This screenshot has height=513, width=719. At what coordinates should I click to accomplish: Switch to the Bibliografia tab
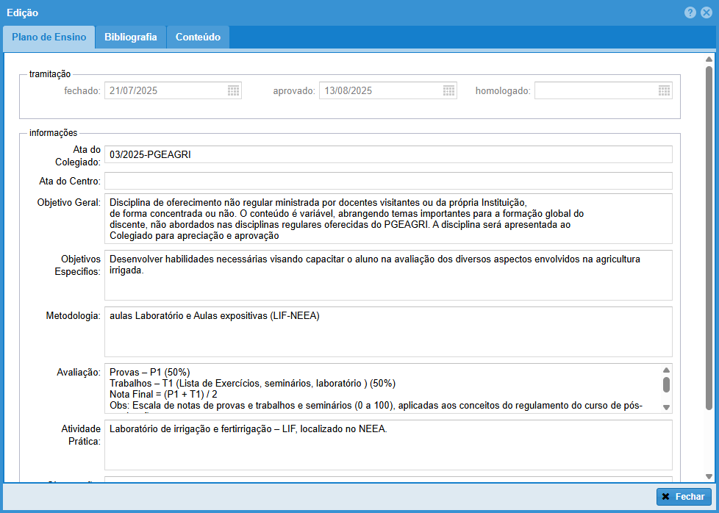[130, 37]
